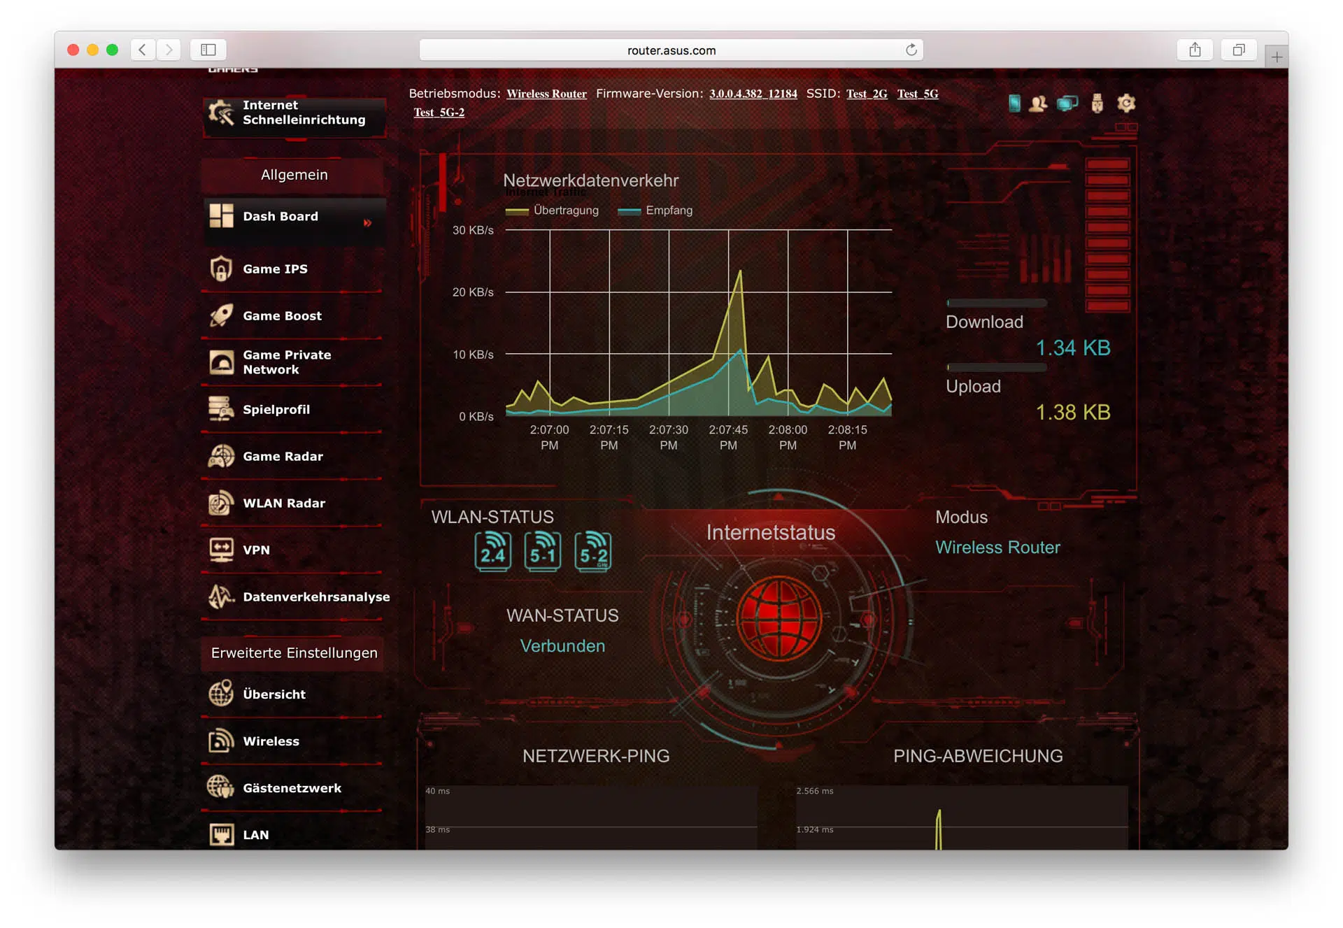Image resolution: width=1343 pixels, height=928 pixels.
Task: Open VPN settings from sidebar
Action: tap(256, 550)
